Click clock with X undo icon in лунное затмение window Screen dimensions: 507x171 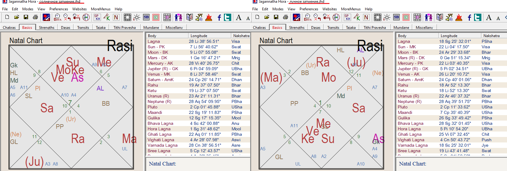tap(317, 17)
